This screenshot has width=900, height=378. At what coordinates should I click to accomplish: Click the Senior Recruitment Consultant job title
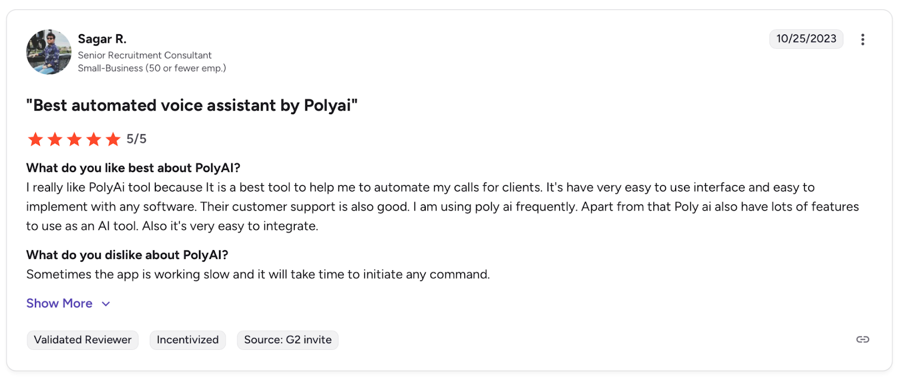(145, 55)
